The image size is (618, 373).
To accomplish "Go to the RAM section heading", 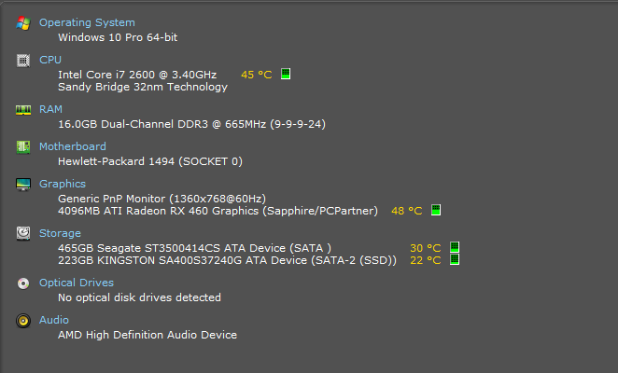I will 50,109.
